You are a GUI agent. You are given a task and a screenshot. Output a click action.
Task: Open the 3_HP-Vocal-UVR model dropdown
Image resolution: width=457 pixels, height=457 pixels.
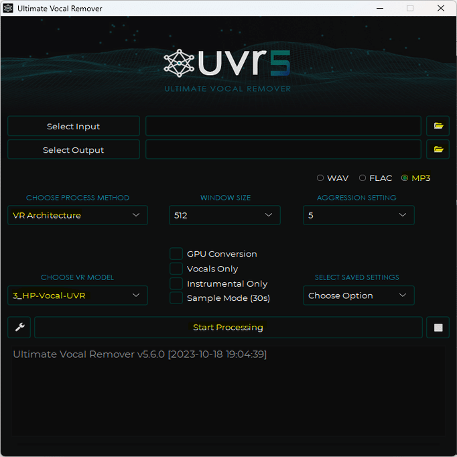click(x=78, y=296)
